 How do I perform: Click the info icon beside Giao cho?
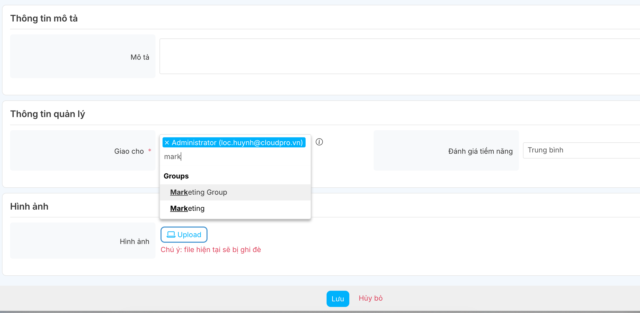coord(319,142)
